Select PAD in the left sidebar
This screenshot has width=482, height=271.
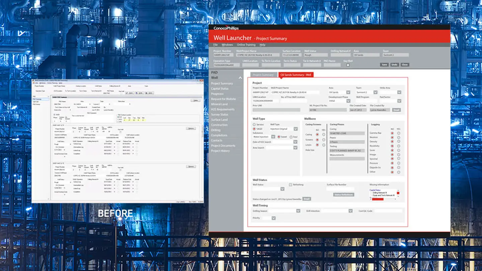tap(214, 72)
